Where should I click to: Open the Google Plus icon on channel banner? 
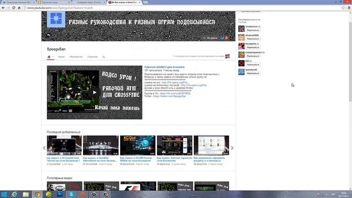click(x=227, y=38)
